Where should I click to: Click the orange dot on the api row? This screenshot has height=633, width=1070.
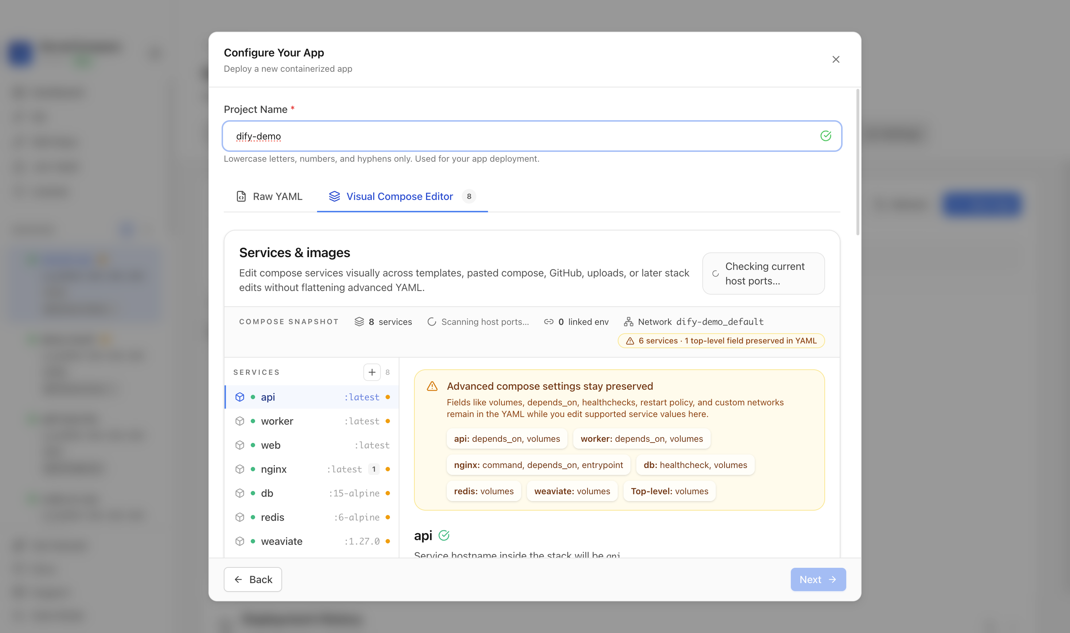click(387, 397)
